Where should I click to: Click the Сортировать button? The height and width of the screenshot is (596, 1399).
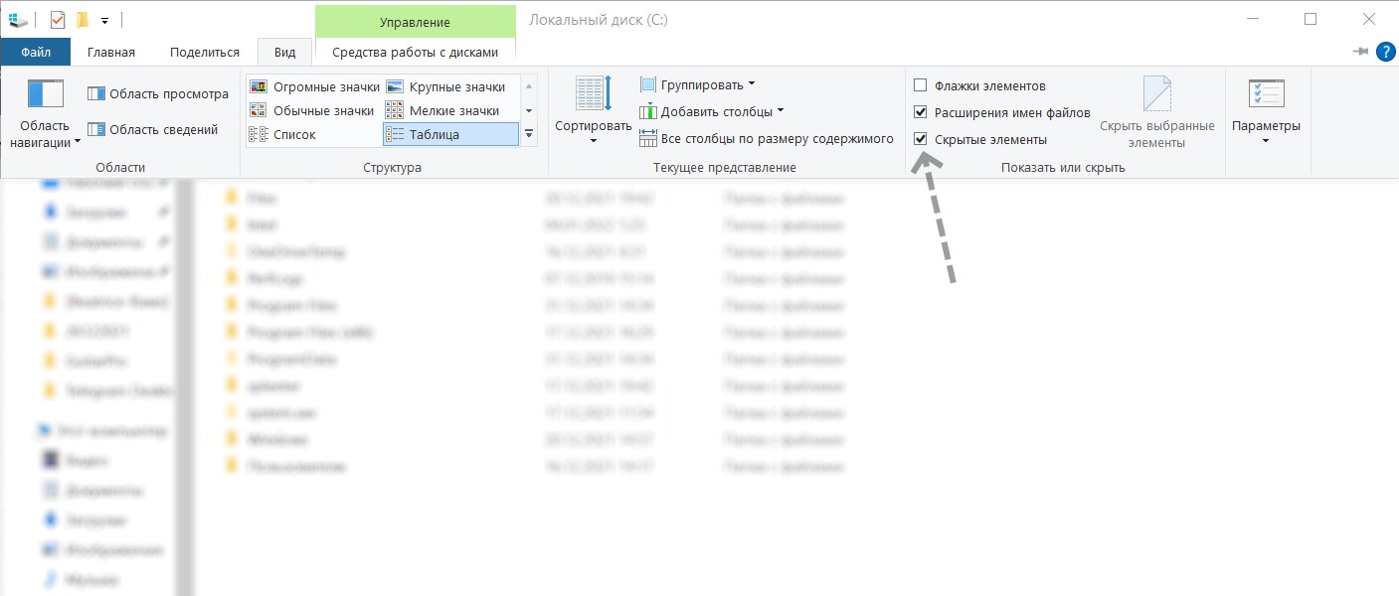click(594, 110)
